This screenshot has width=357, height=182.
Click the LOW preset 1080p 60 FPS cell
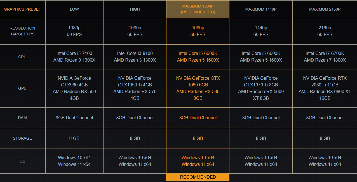pyautogui.click(x=74, y=31)
